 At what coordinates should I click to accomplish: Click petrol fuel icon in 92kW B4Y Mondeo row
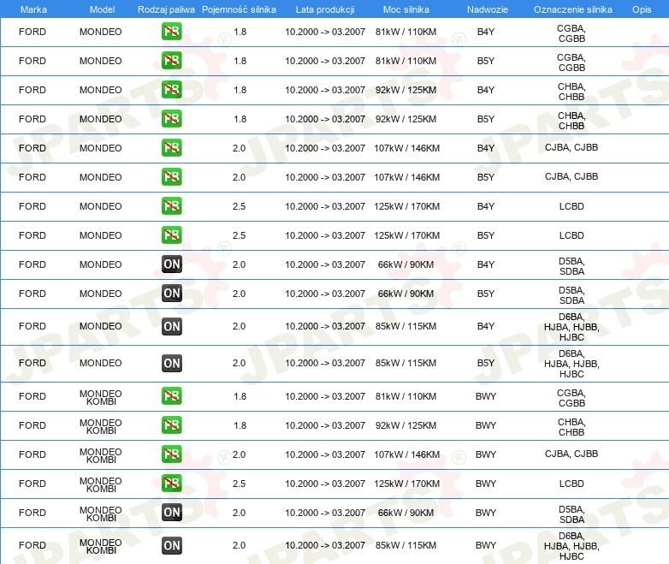(171, 90)
